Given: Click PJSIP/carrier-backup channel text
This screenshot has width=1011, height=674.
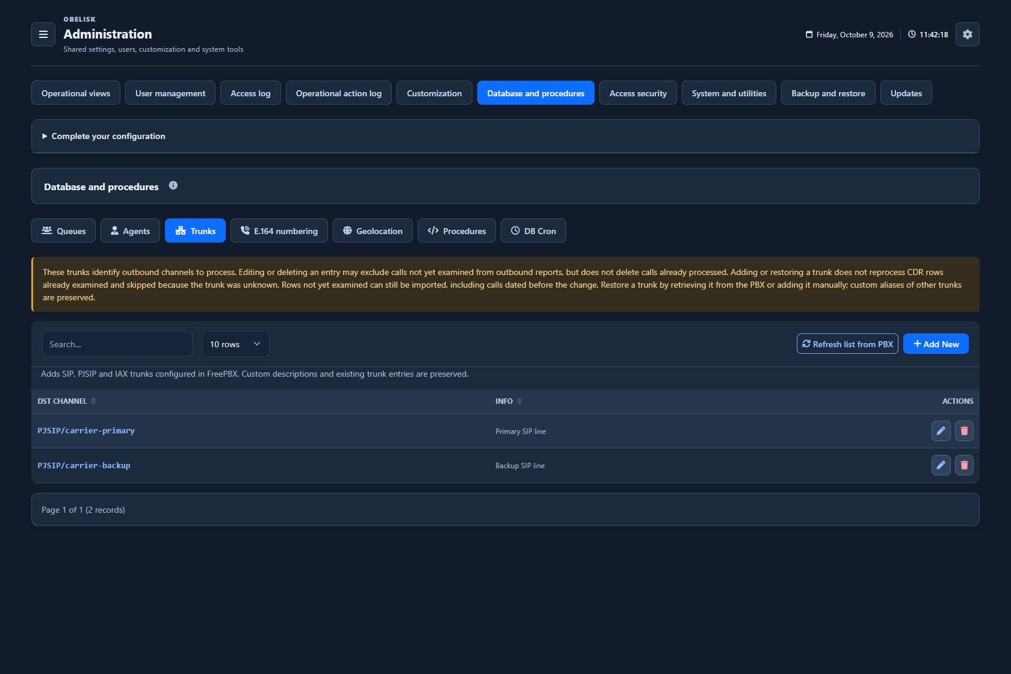Looking at the screenshot, I should coord(84,466).
